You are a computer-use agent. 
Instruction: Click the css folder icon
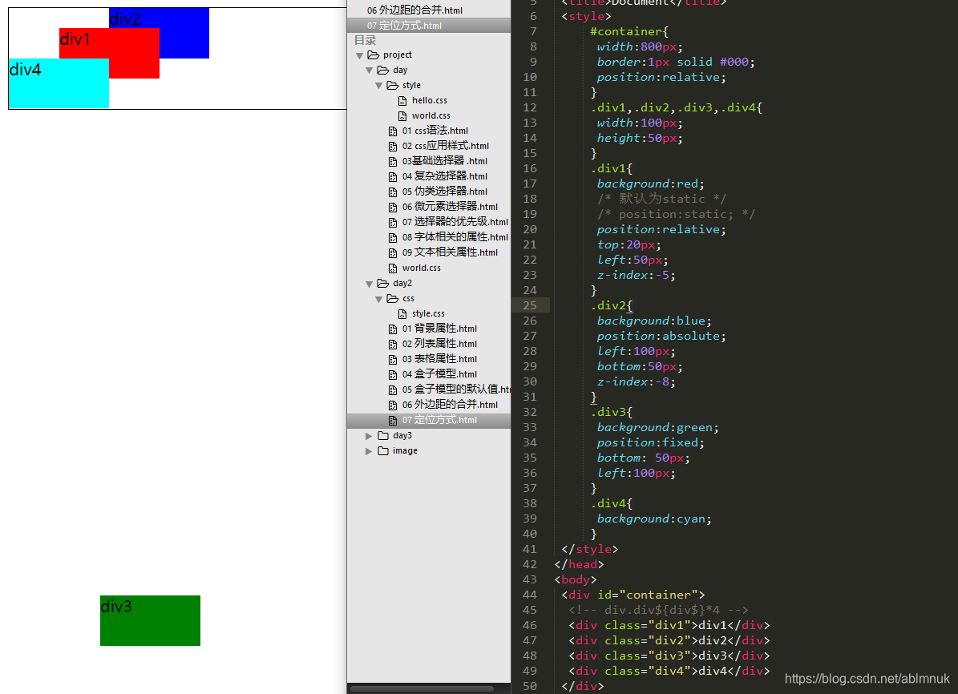pos(393,299)
